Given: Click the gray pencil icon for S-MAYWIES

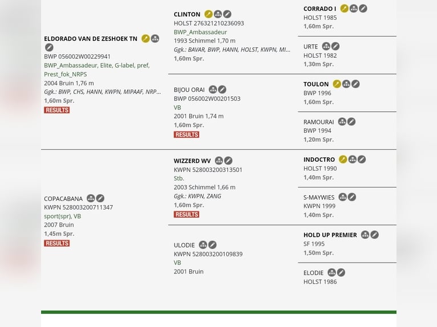Looking at the screenshot, I should (x=352, y=197).
